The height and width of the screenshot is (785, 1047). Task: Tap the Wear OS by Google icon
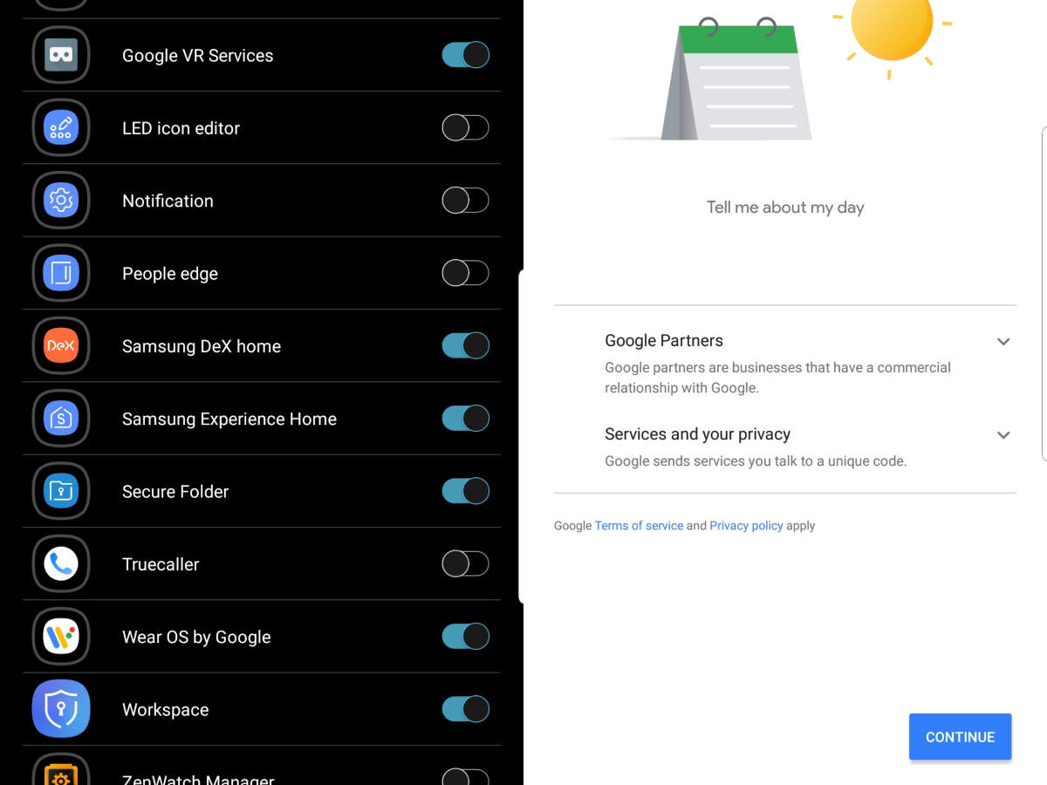61,637
